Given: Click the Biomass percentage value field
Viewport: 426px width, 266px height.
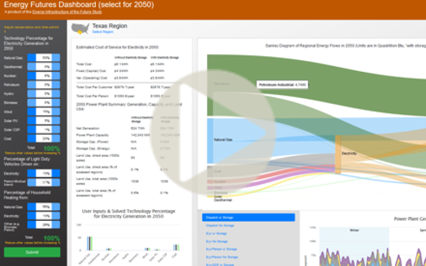Looking at the screenshot, I should pyautogui.click(x=46, y=103).
